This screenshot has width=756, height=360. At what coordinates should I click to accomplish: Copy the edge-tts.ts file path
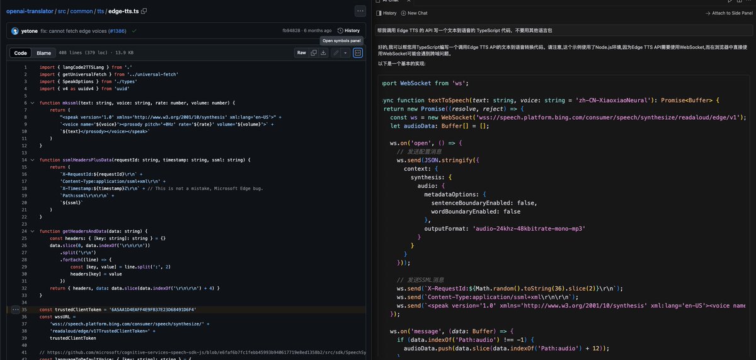(144, 11)
